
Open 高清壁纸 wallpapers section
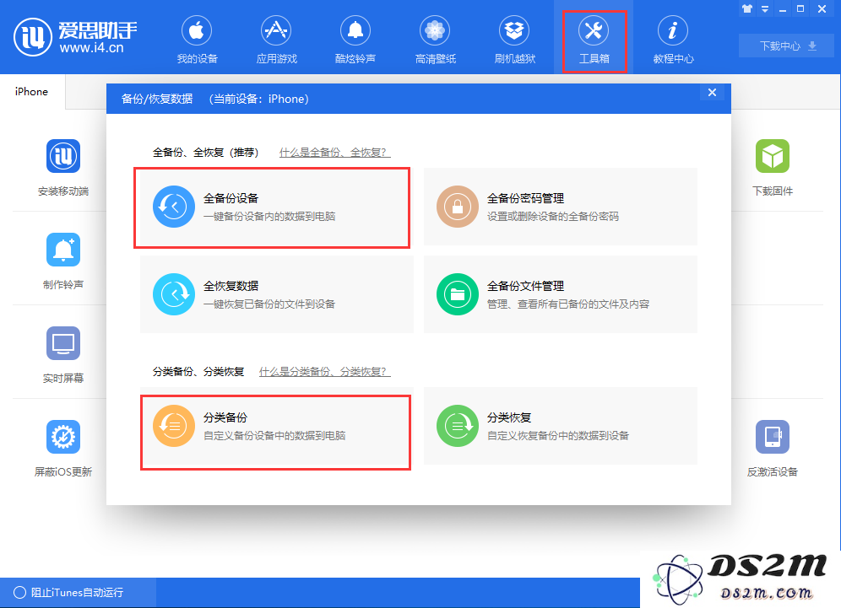[x=435, y=40]
